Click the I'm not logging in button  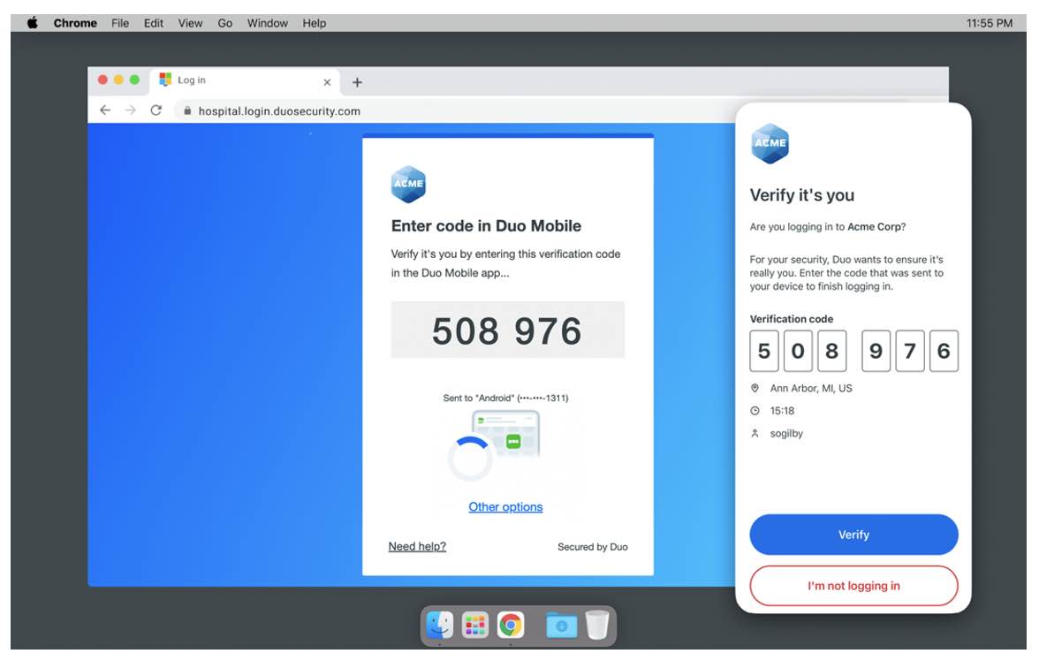coord(853,586)
